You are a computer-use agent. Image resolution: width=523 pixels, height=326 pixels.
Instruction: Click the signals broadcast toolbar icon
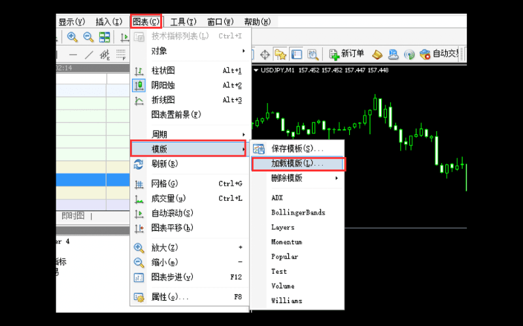(409, 54)
